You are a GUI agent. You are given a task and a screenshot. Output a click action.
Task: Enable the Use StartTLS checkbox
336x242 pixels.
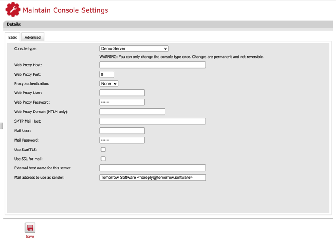tap(103, 149)
